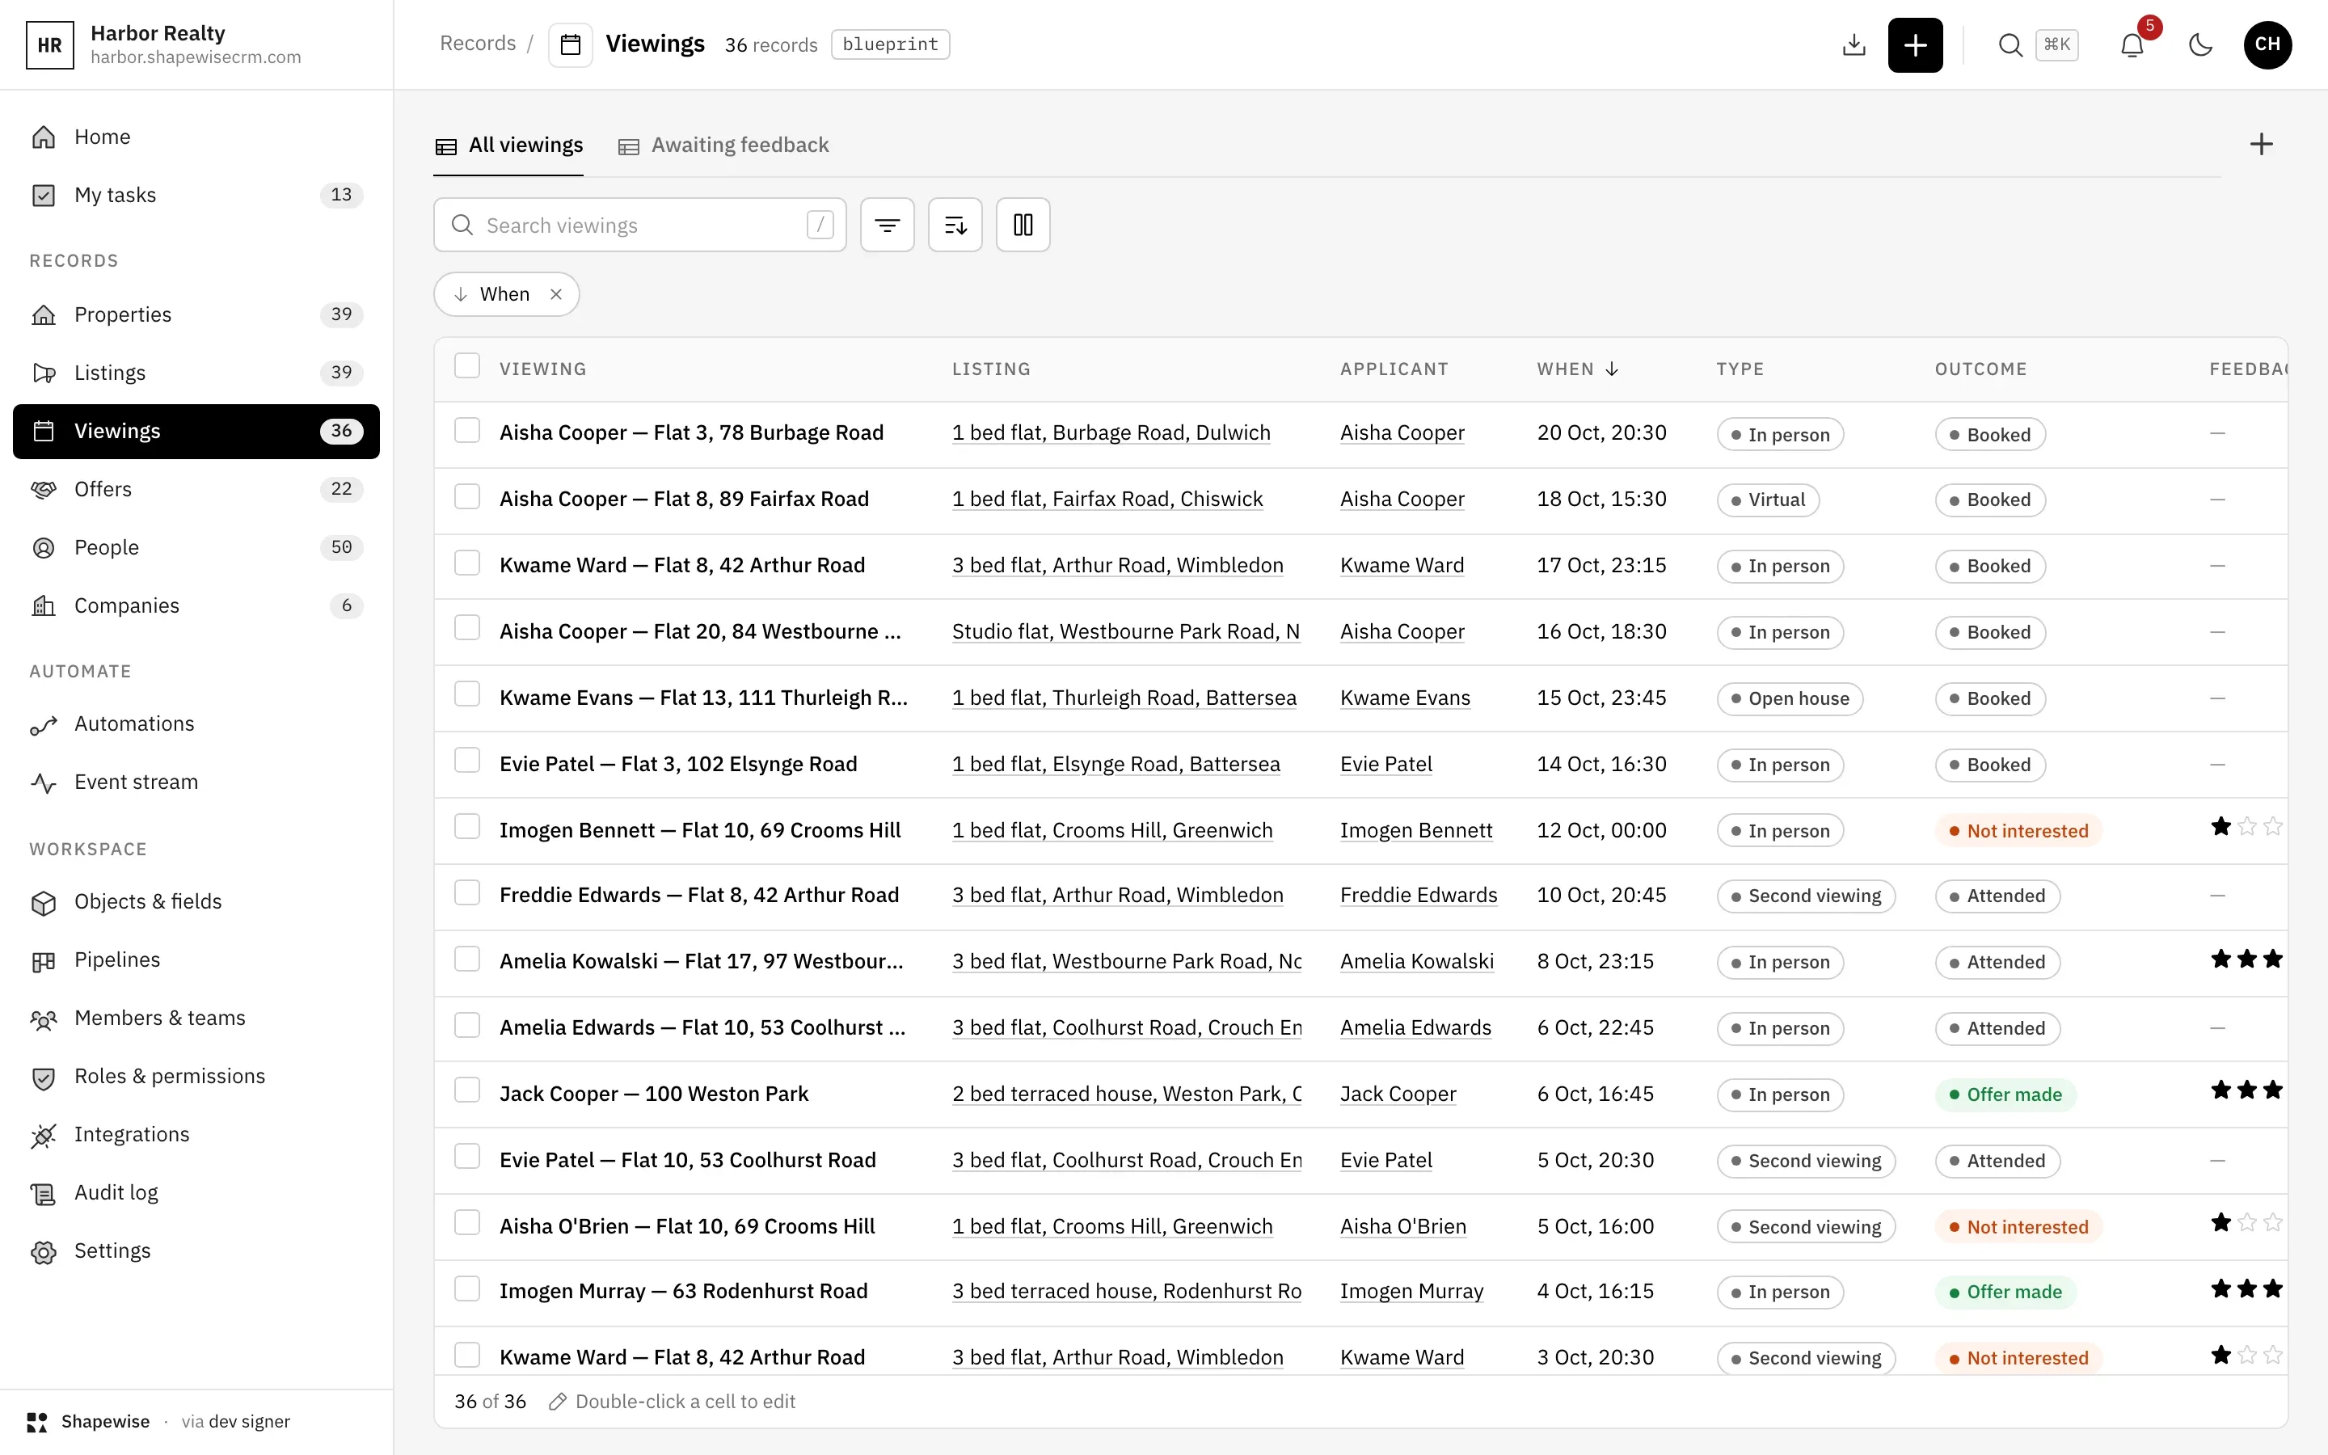Open Outcome dropdown showing Not interested for Imogen Bennett
The image size is (2328, 1455).
2018,830
